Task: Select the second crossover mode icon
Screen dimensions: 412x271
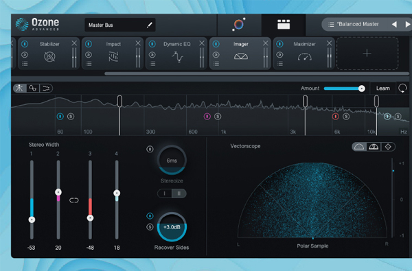Action: pyautogui.click(x=33, y=89)
